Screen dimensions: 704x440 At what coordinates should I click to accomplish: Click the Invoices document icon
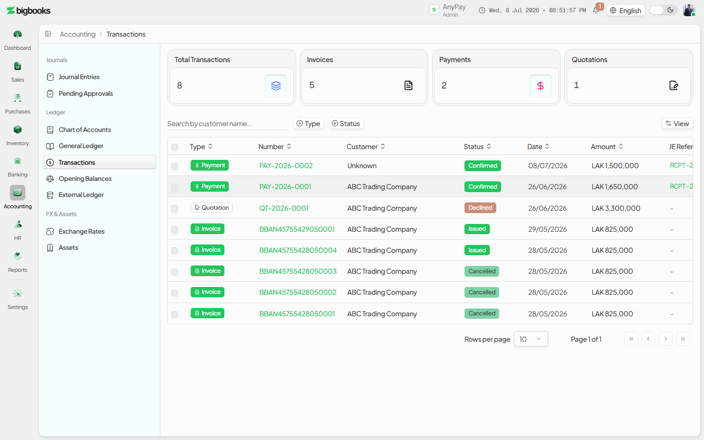click(408, 86)
